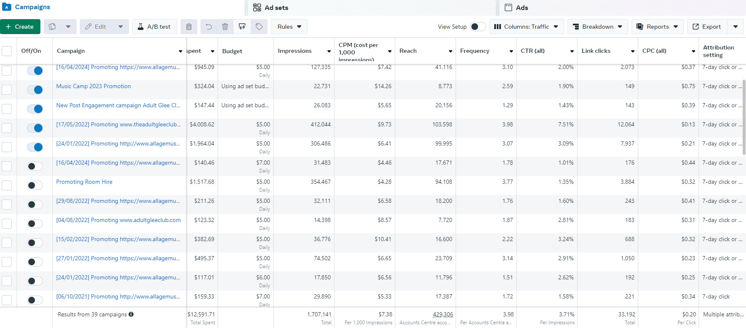Click the duplicate campaign icon
Image resolution: width=746 pixels, height=328 pixels.
(x=52, y=27)
